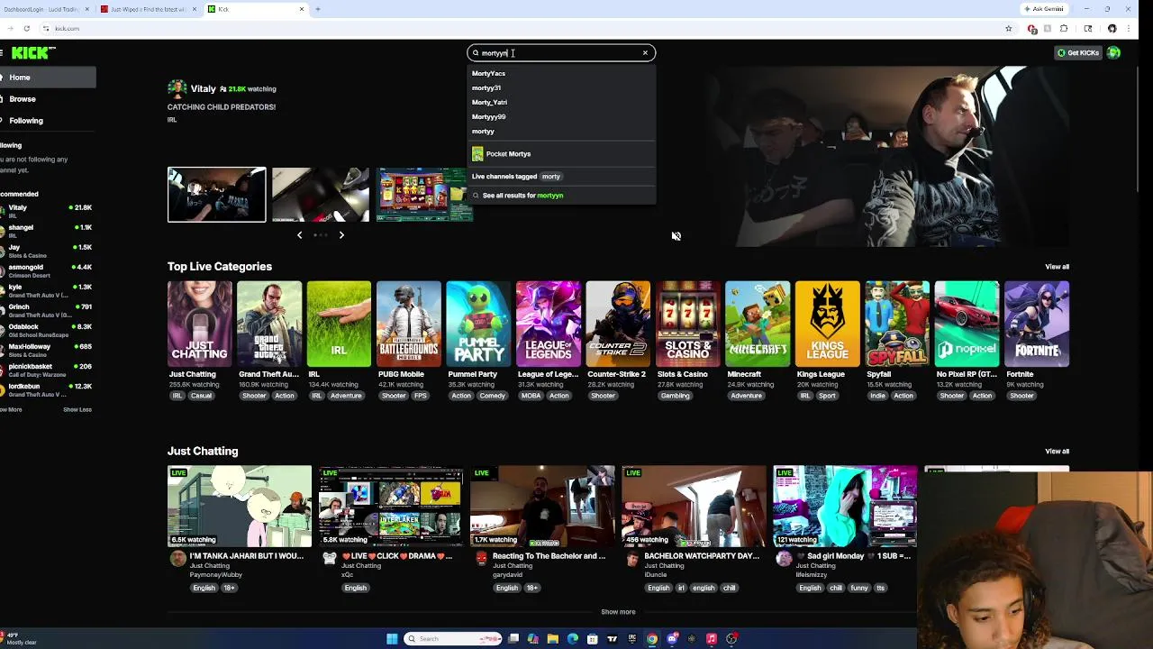Click the MOBA tag under League of Legends
The image size is (1153, 649).
(531, 396)
